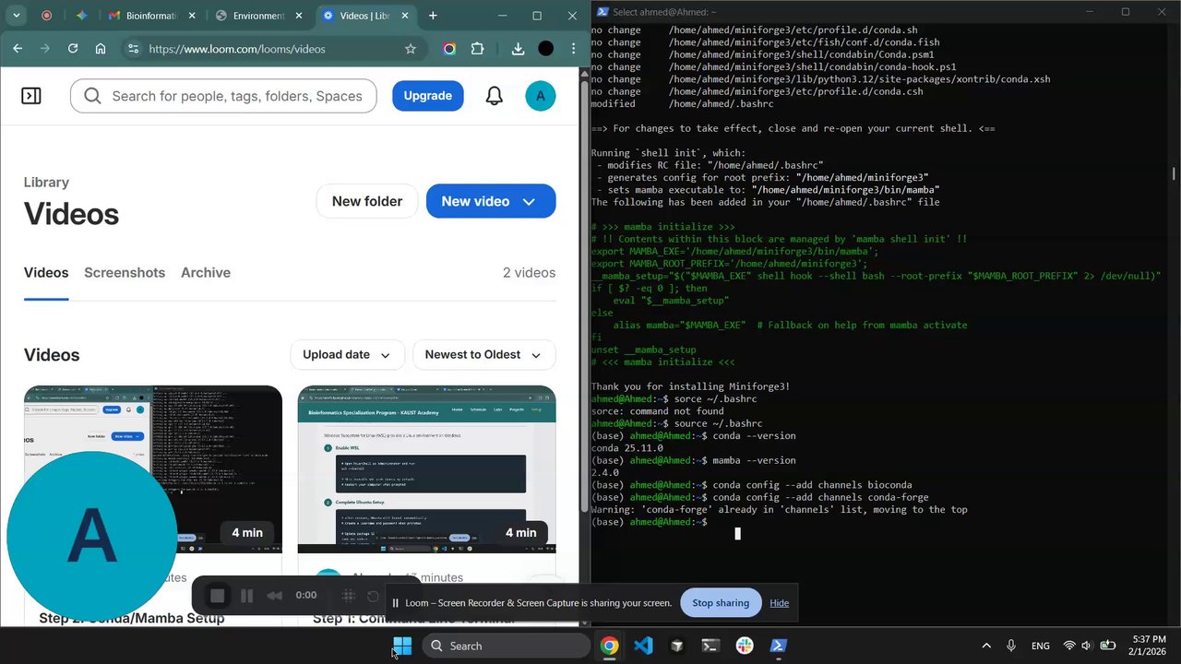This screenshot has width=1181, height=664.
Task: Click the taskbar Search box
Action: pyautogui.click(x=507, y=646)
